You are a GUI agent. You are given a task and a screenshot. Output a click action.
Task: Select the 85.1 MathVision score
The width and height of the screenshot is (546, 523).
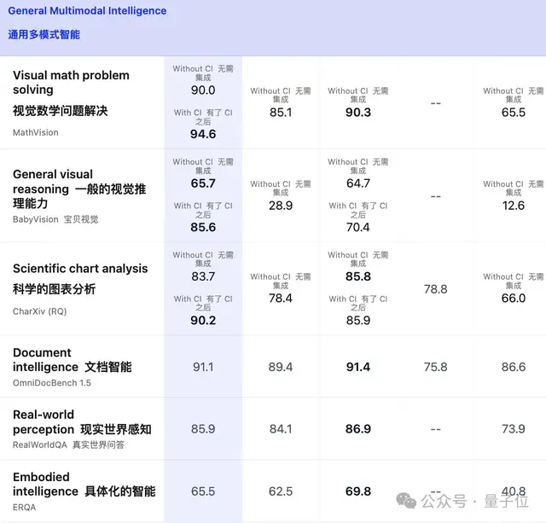(x=281, y=112)
